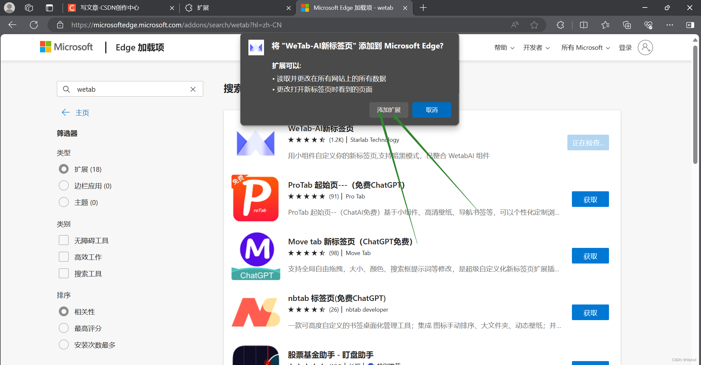This screenshot has width=701, height=365.
Task: Open the read aloud icon in address bar
Action: point(515,25)
